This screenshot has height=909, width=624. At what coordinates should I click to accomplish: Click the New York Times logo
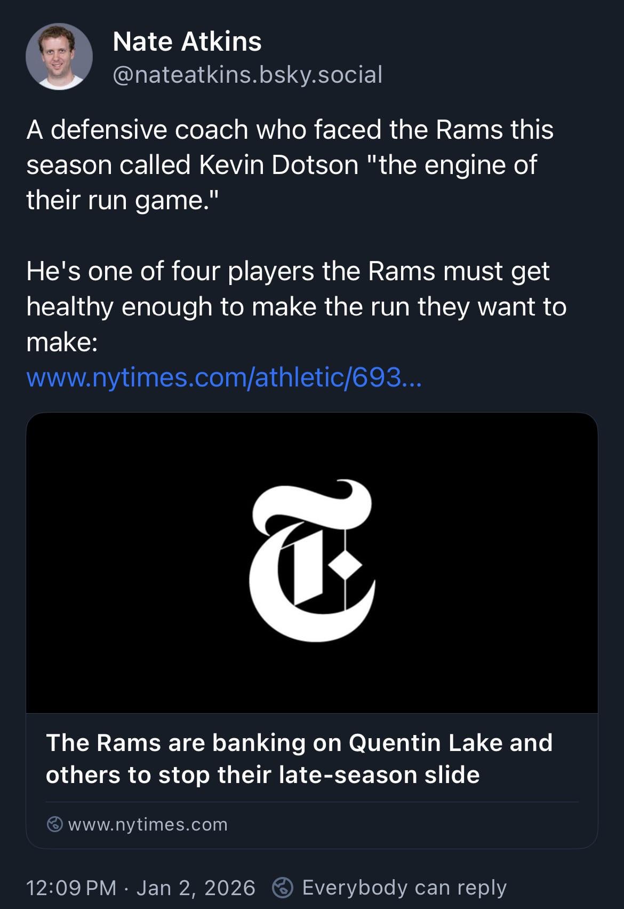tap(312, 560)
